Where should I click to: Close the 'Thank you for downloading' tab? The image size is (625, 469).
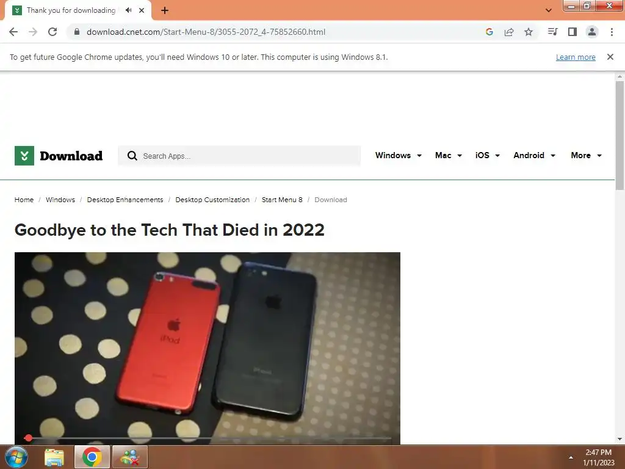click(142, 10)
